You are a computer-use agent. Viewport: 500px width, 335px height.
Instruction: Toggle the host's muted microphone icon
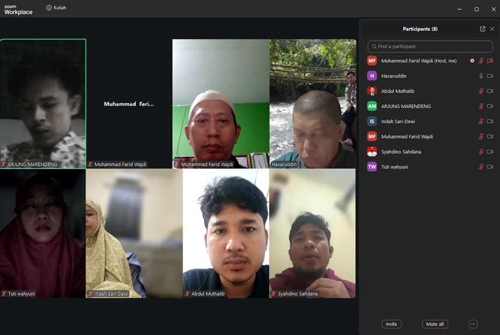pyautogui.click(x=481, y=61)
